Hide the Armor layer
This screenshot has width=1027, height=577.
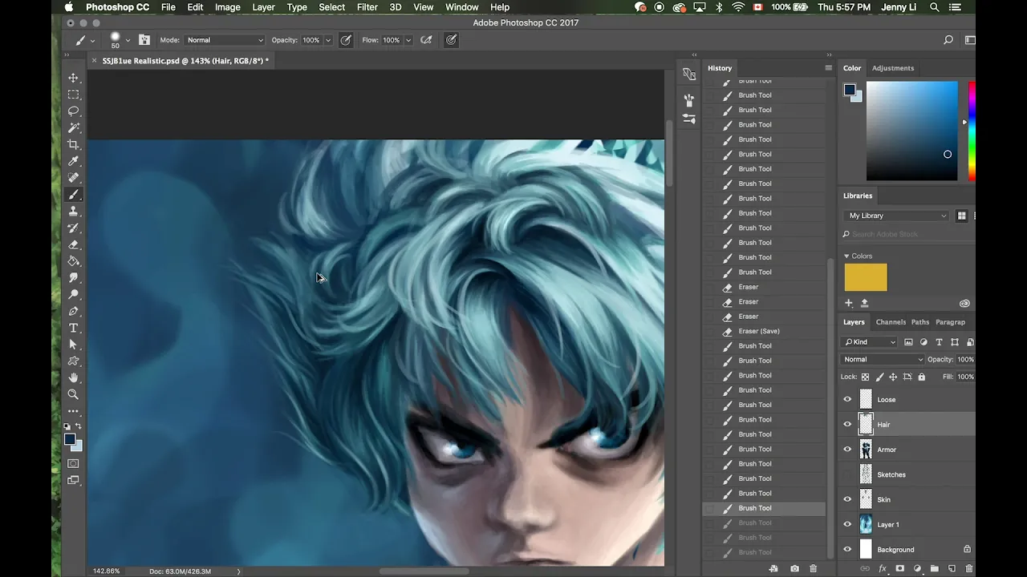[847, 450]
